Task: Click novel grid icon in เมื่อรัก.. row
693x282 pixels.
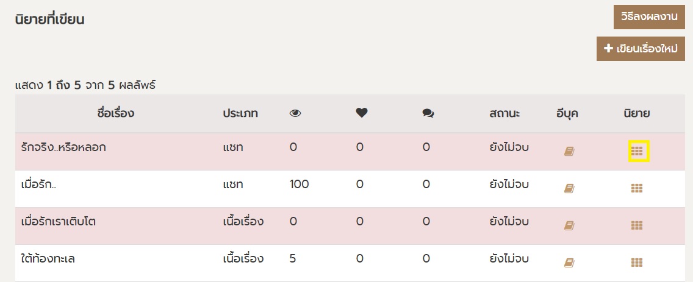Action: click(637, 189)
